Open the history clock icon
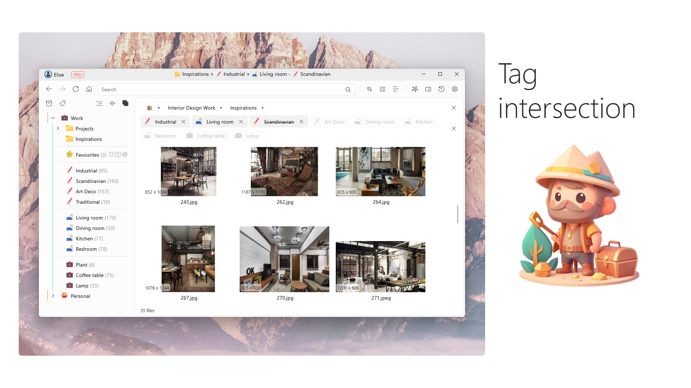Image resolution: width=691 pixels, height=388 pixels. [x=441, y=89]
